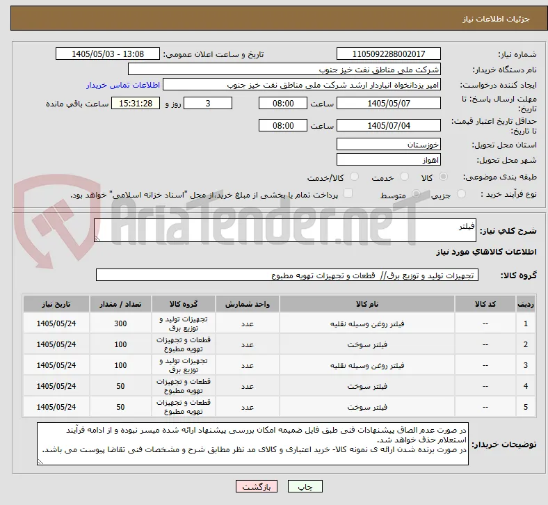
Task: Click the buyer organization name field
Action: tap(284, 69)
